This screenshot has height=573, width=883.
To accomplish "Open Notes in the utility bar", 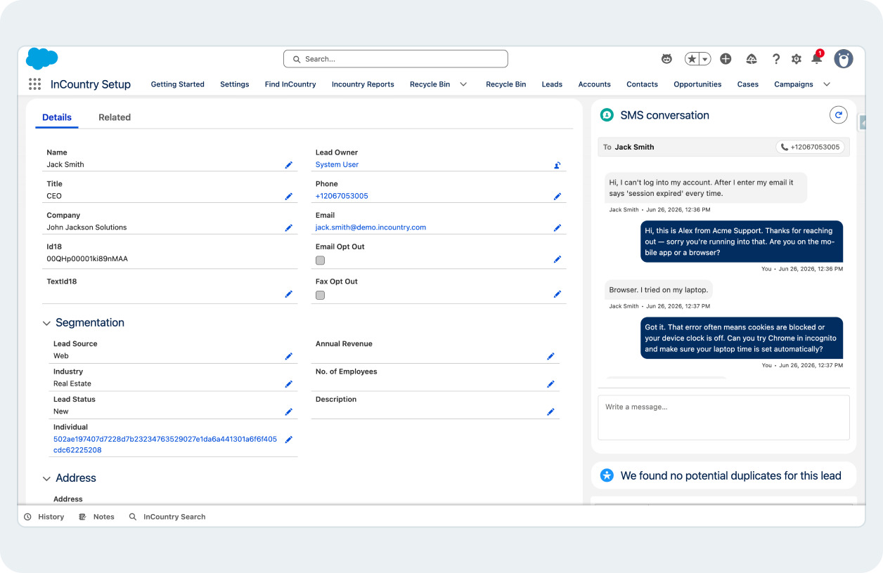I will point(96,517).
